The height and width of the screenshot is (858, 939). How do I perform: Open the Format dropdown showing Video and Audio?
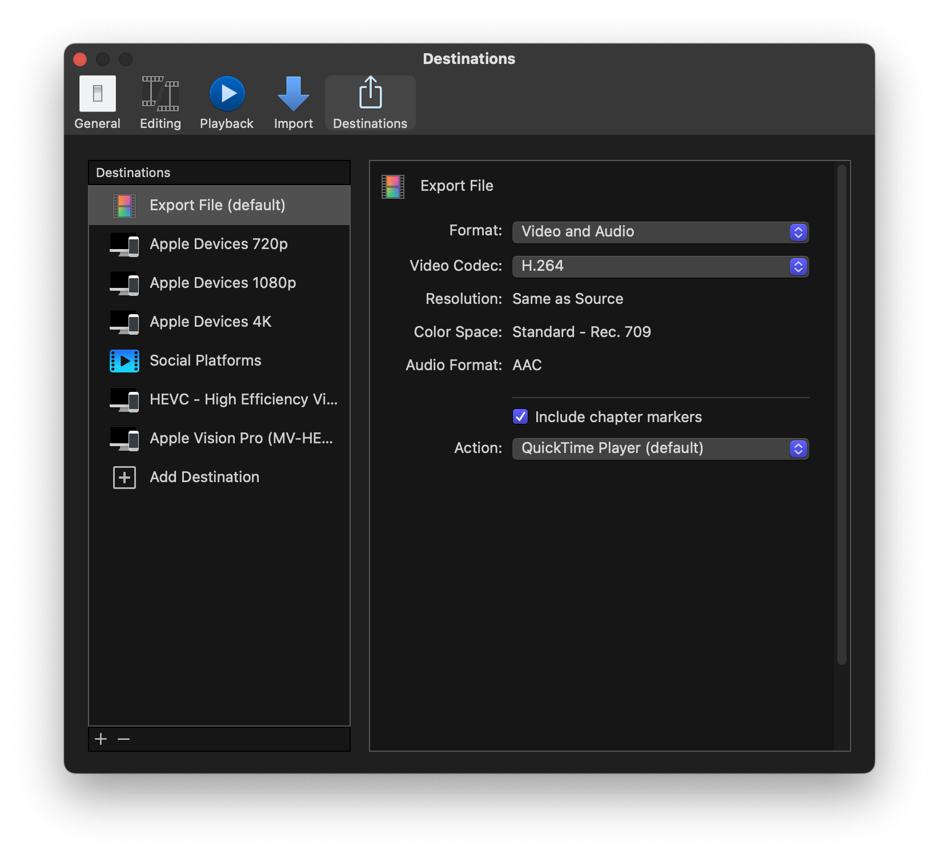(x=661, y=232)
